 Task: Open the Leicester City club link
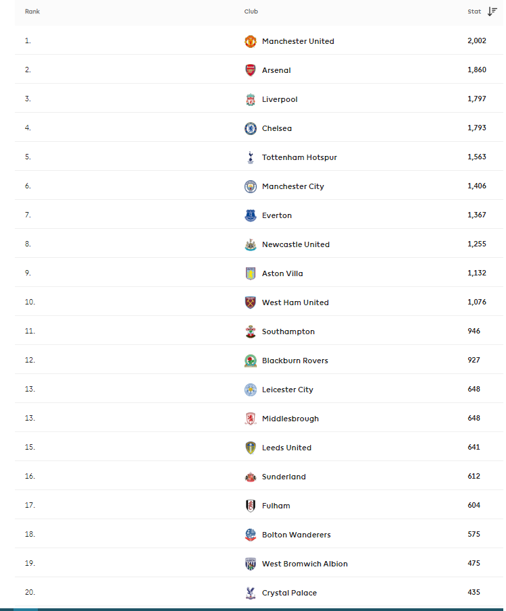(287, 390)
